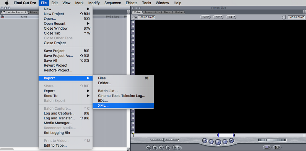
Task: Go to previous edit in Viewer transport
Action: pos(205,140)
